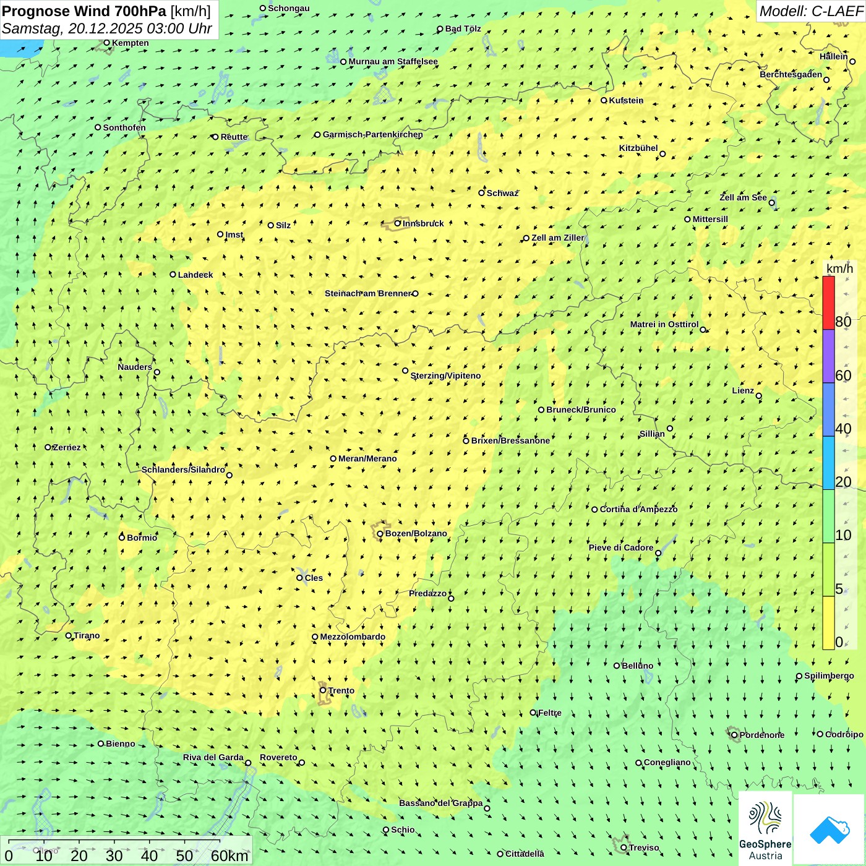Click the Zell am Ziller label

pyautogui.click(x=557, y=238)
